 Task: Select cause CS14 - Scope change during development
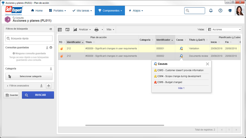tap(181, 76)
